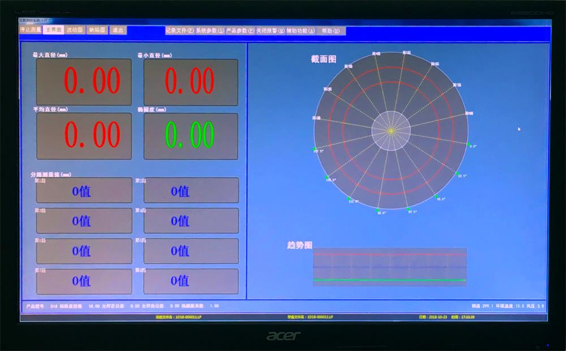This screenshot has width=566, height=351.
Task: Open the 记录文件(F) menu
Action: 179,31
